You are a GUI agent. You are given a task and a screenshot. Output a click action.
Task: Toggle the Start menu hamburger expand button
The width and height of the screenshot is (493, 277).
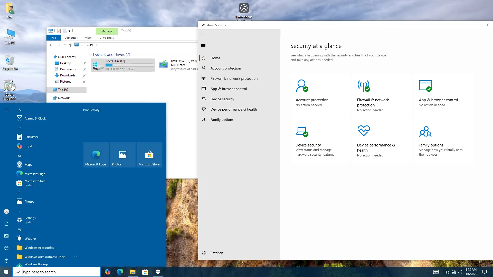coord(6,110)
